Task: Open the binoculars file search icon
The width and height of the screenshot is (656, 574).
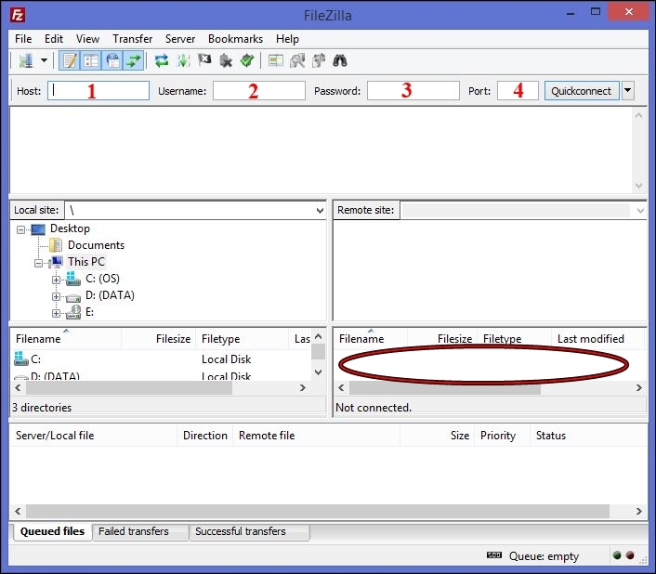Action: click(x=340, y=61)
